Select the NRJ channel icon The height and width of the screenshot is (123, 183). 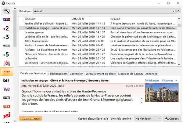tap(7, 115)
